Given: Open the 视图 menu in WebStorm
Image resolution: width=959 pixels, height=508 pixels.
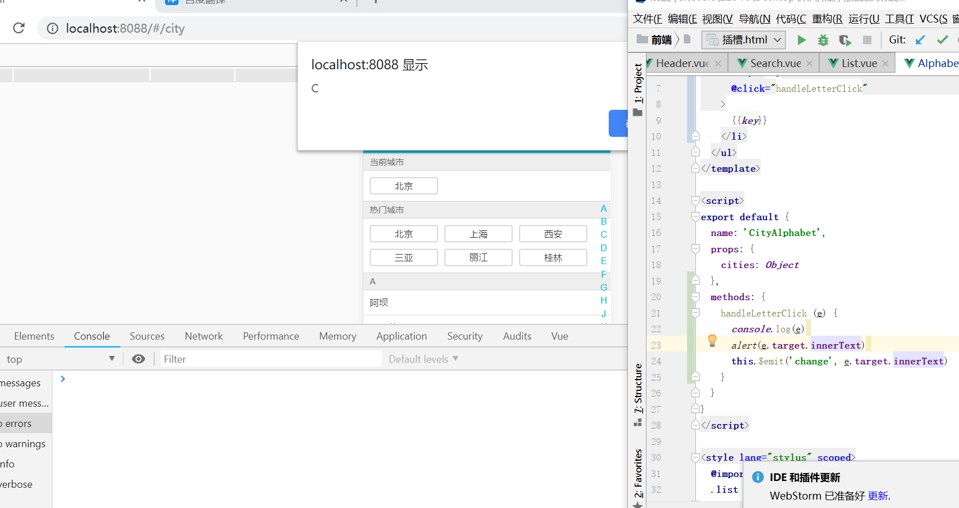Looking at the screenshot, I should tap(717, 19).
